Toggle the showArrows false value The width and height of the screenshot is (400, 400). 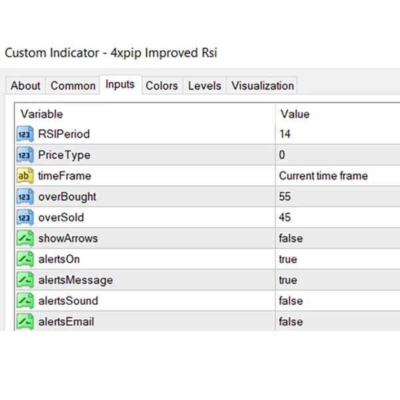click(291, 238)
